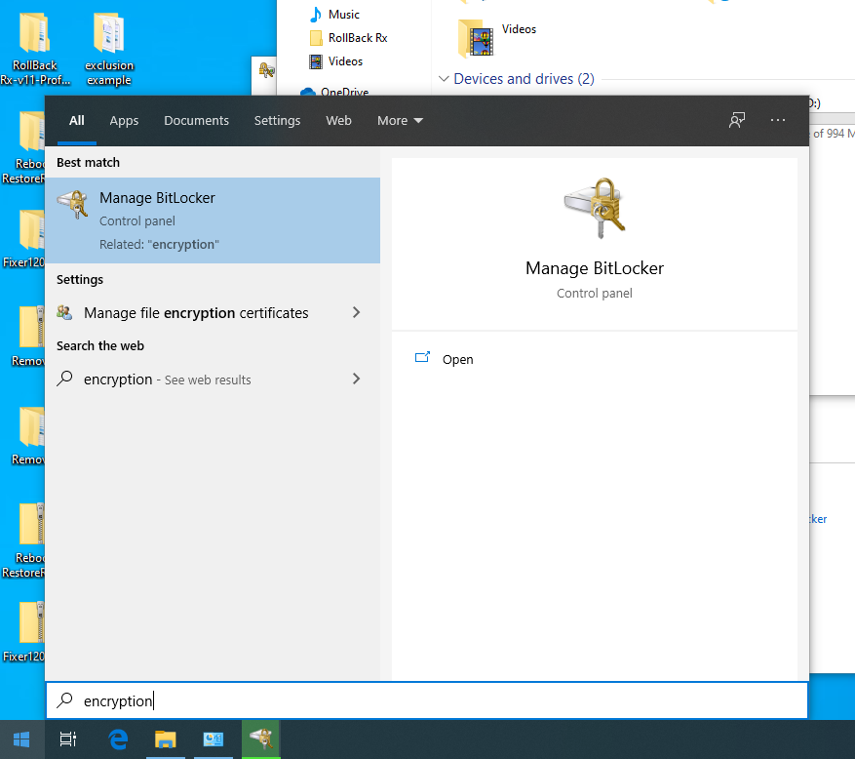Open the three-dot options menu in search
The image size is (855, 759).
(x=778, y=120)
